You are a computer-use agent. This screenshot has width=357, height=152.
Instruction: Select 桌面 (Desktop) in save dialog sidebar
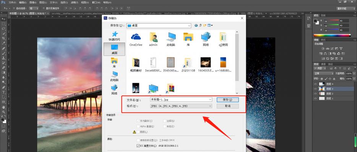pos(114,49)
